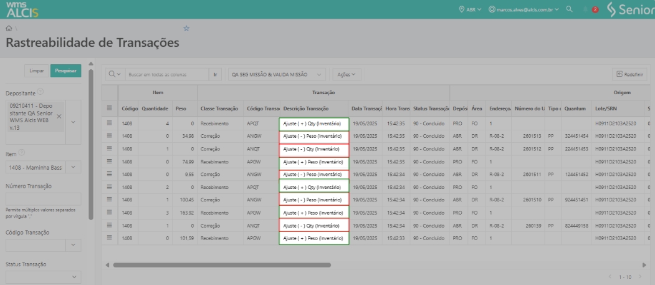Open row menu for last APGW transaction

click(x=110, y=238)
